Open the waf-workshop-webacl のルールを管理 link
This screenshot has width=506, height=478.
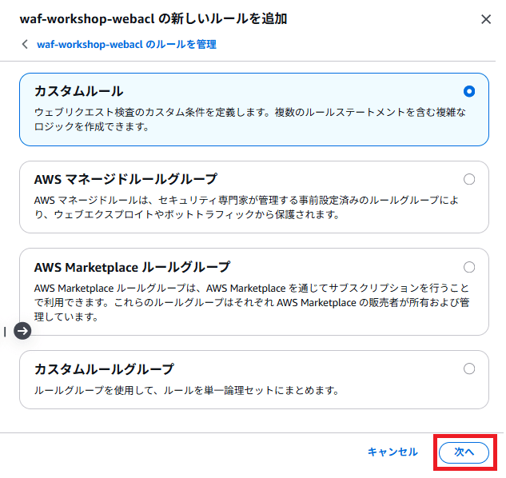coord(126,44)
